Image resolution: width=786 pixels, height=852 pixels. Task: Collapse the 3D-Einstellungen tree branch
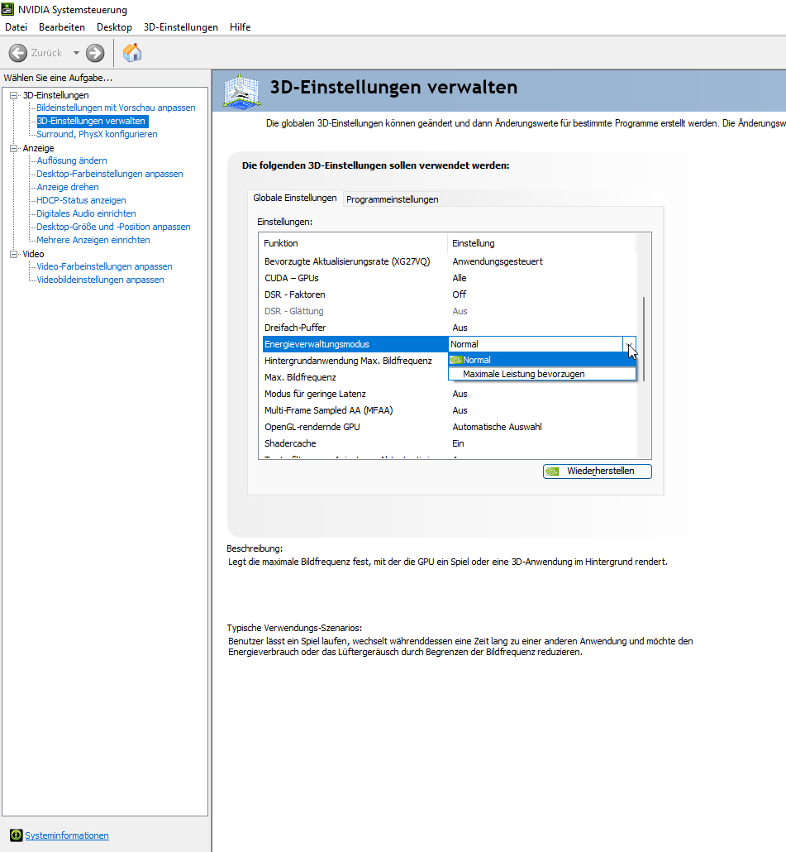[12, 94]
